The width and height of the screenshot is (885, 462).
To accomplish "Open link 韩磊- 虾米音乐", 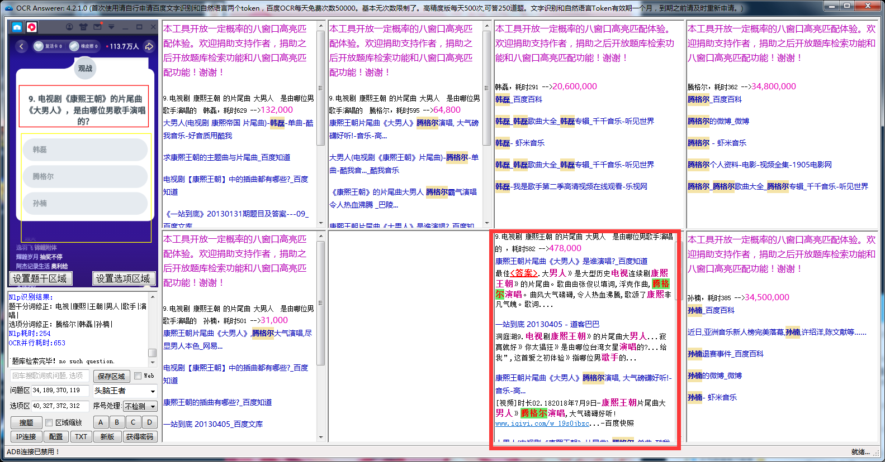I will 520,143.
